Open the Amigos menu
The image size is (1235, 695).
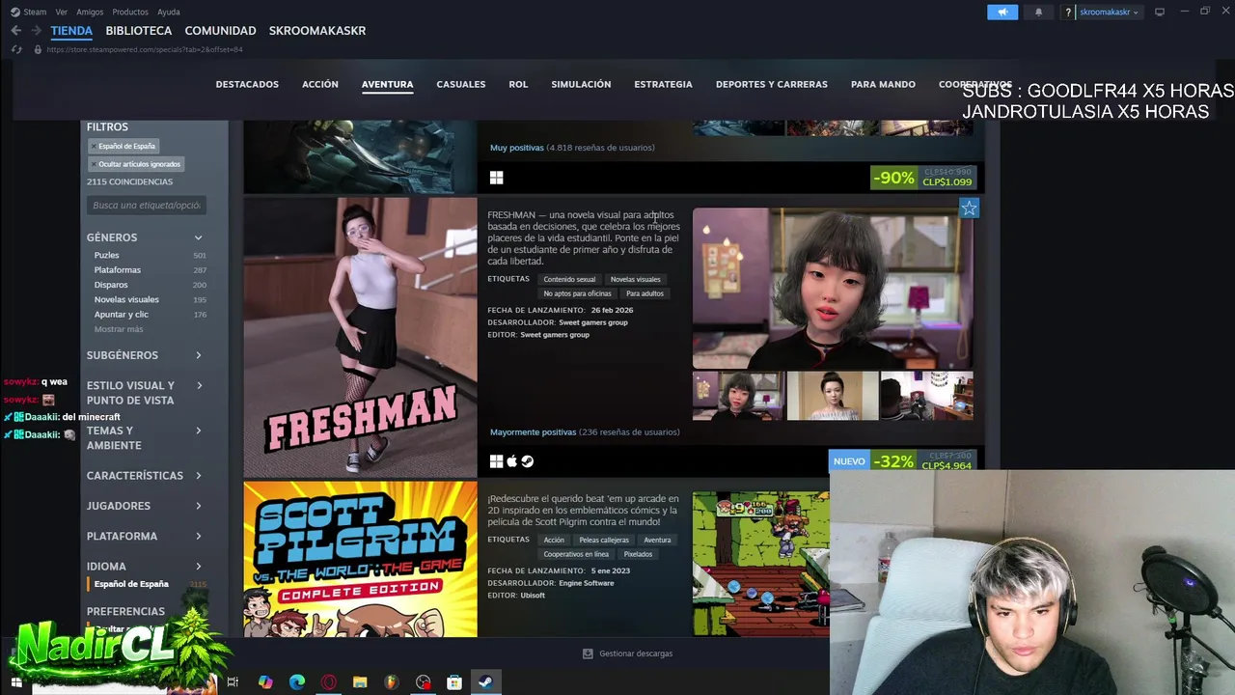[x=90, y=12]
